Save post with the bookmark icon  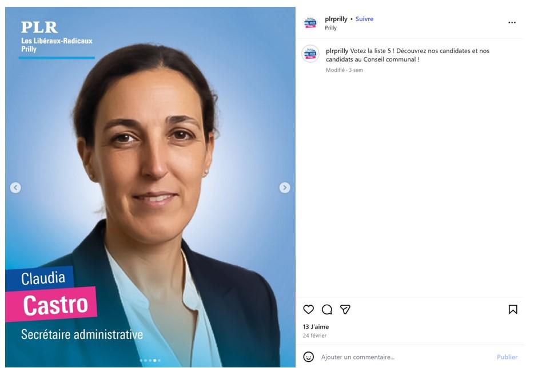[512, 309]
